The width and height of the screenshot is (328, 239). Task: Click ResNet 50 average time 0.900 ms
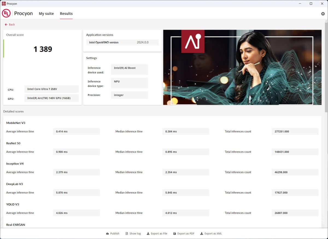pos(77,152)
